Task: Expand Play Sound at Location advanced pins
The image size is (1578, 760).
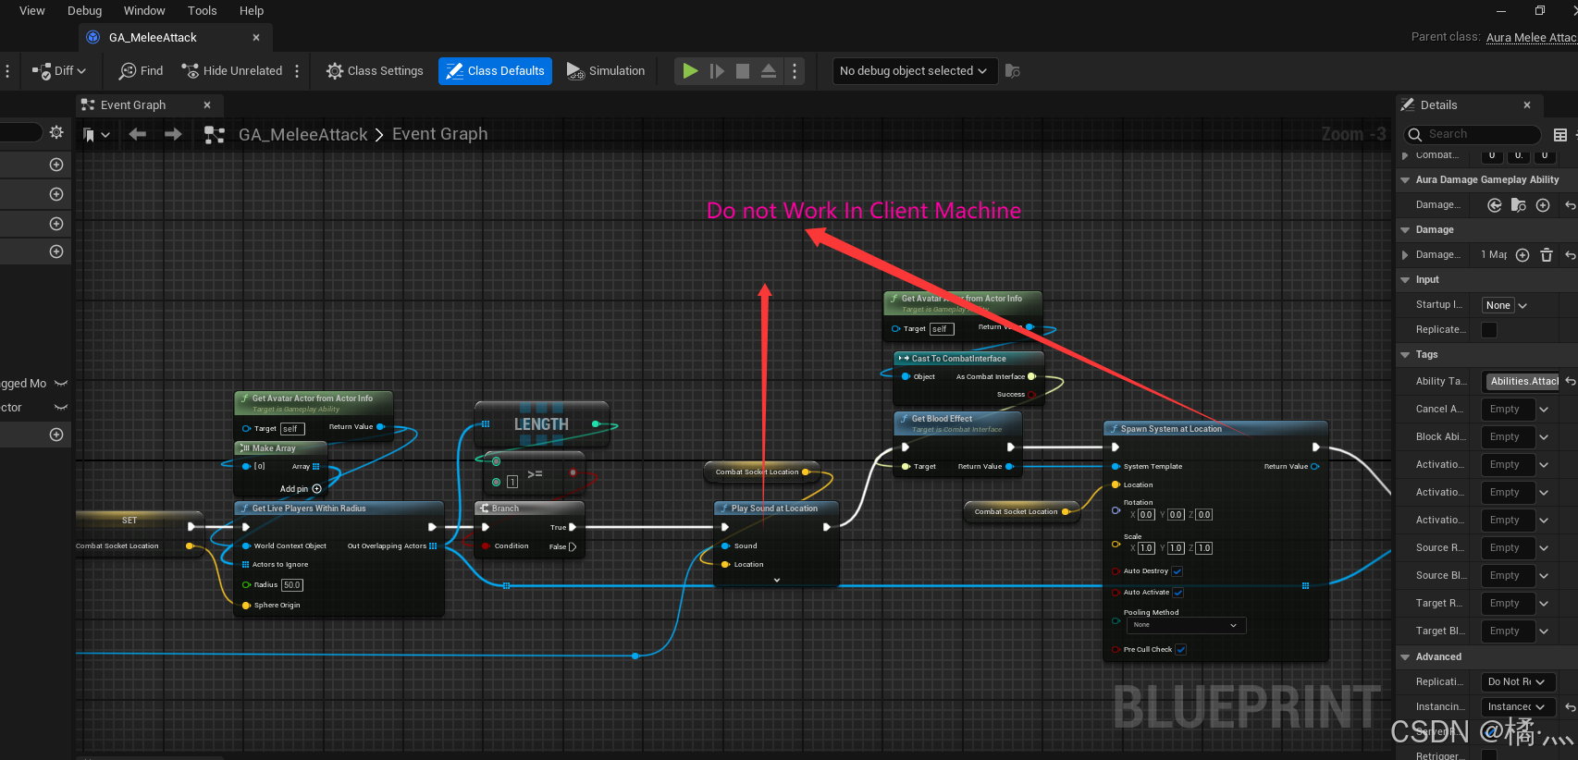Action: pos(777,581)
